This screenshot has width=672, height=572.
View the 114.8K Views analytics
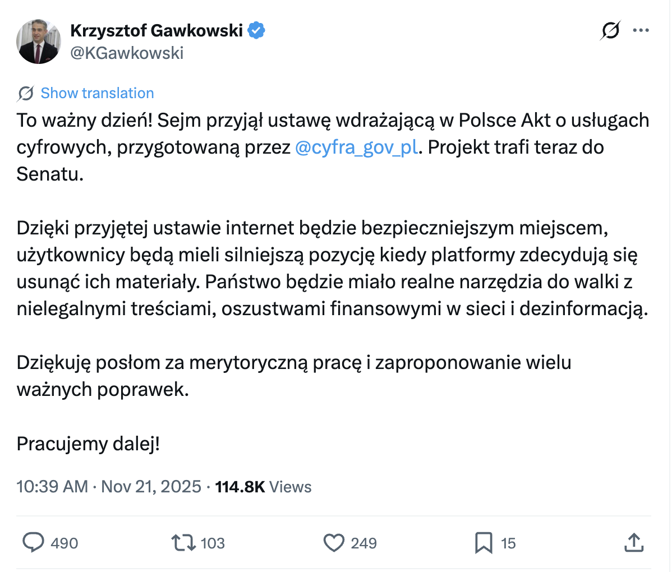(263, 486)
